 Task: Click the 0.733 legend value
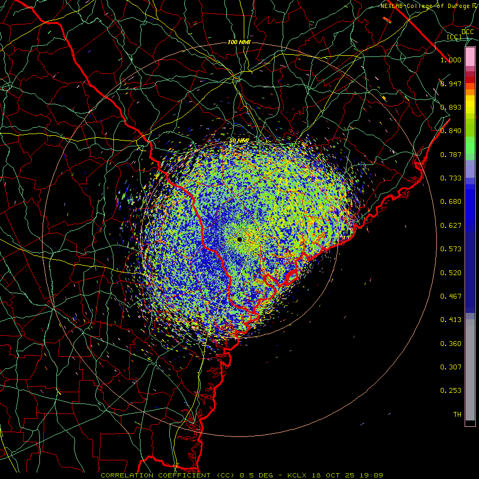[x=451, y=178]
